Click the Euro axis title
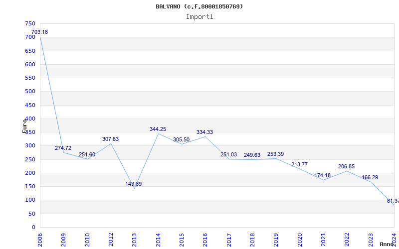The width and height of the screenshot is (399, 249). pyautogui.click(x=24, y=126)
